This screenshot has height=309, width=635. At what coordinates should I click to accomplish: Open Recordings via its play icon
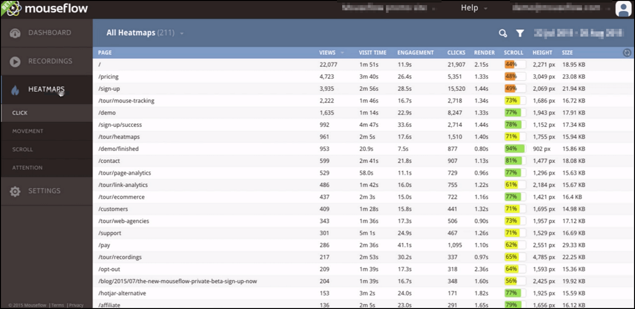click(x=15, y=61)
